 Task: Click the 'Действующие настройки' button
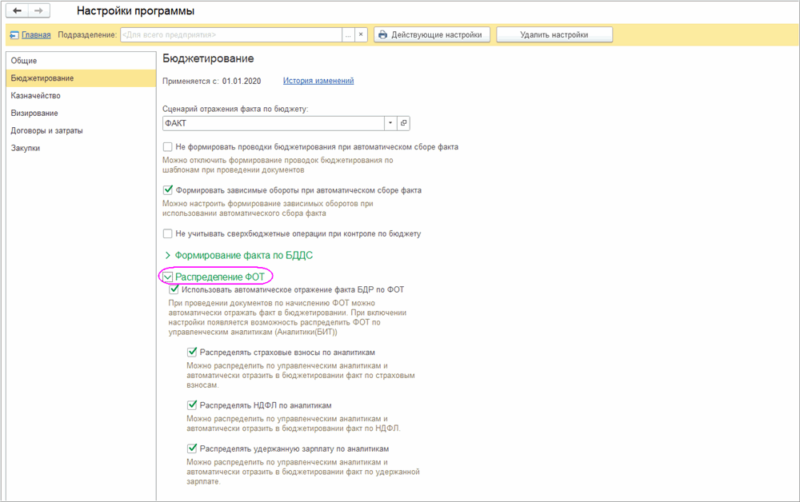point(432,35)
